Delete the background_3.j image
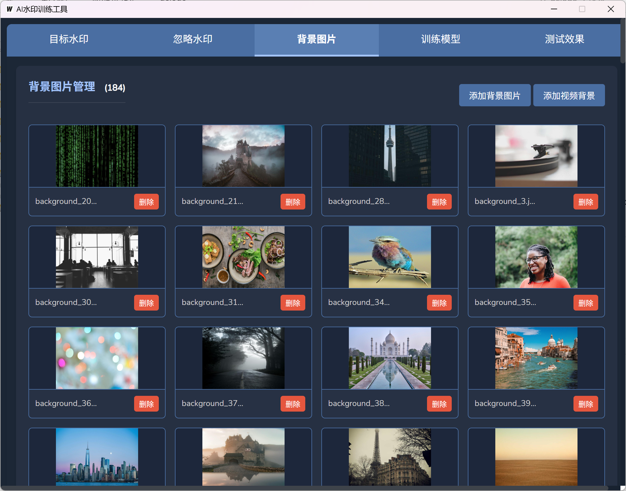The width and height of the screenshot is (626, 491). tap(586, 202)
